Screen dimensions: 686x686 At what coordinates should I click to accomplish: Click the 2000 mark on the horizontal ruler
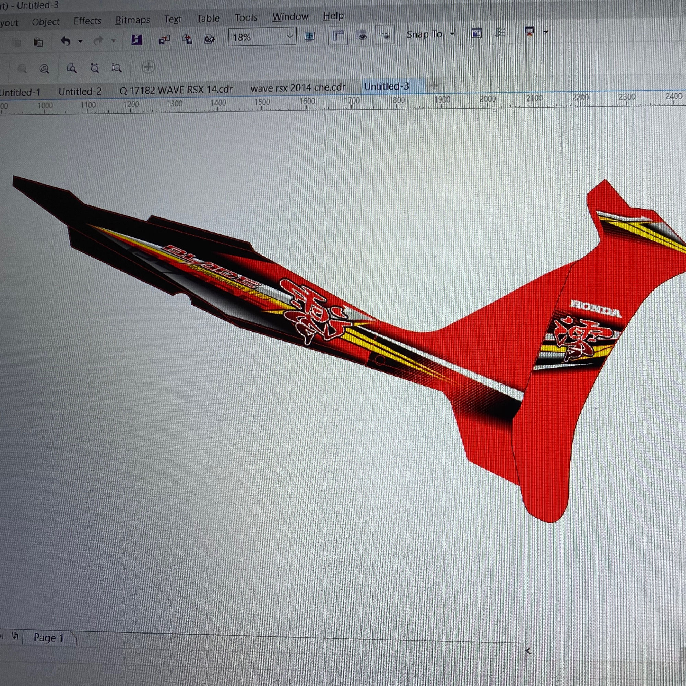coord(487,99)
